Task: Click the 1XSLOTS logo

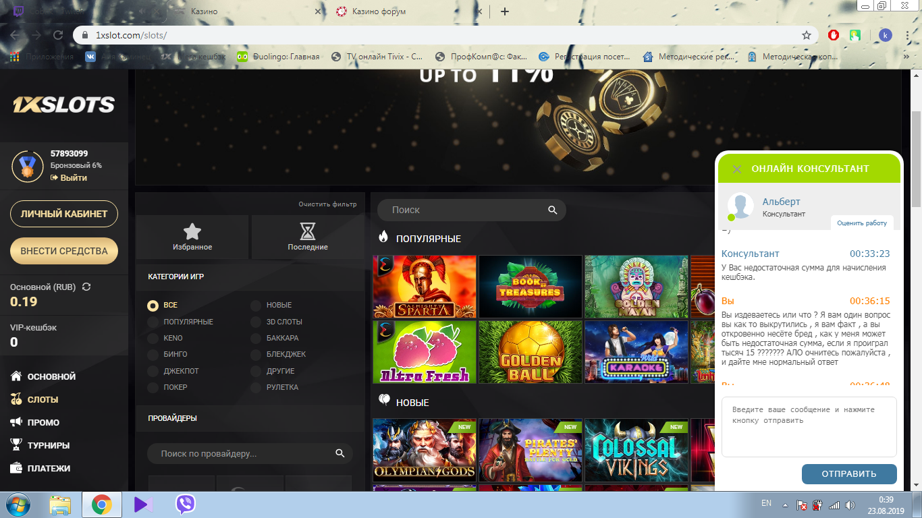Action: (64, 105)
